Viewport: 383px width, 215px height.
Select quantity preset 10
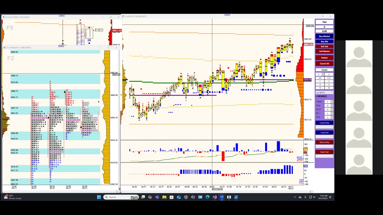[320, 88]
